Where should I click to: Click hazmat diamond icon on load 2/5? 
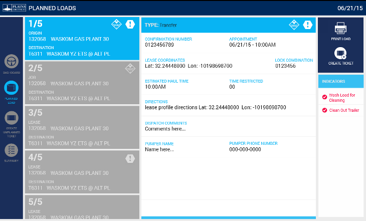point(130,68)
